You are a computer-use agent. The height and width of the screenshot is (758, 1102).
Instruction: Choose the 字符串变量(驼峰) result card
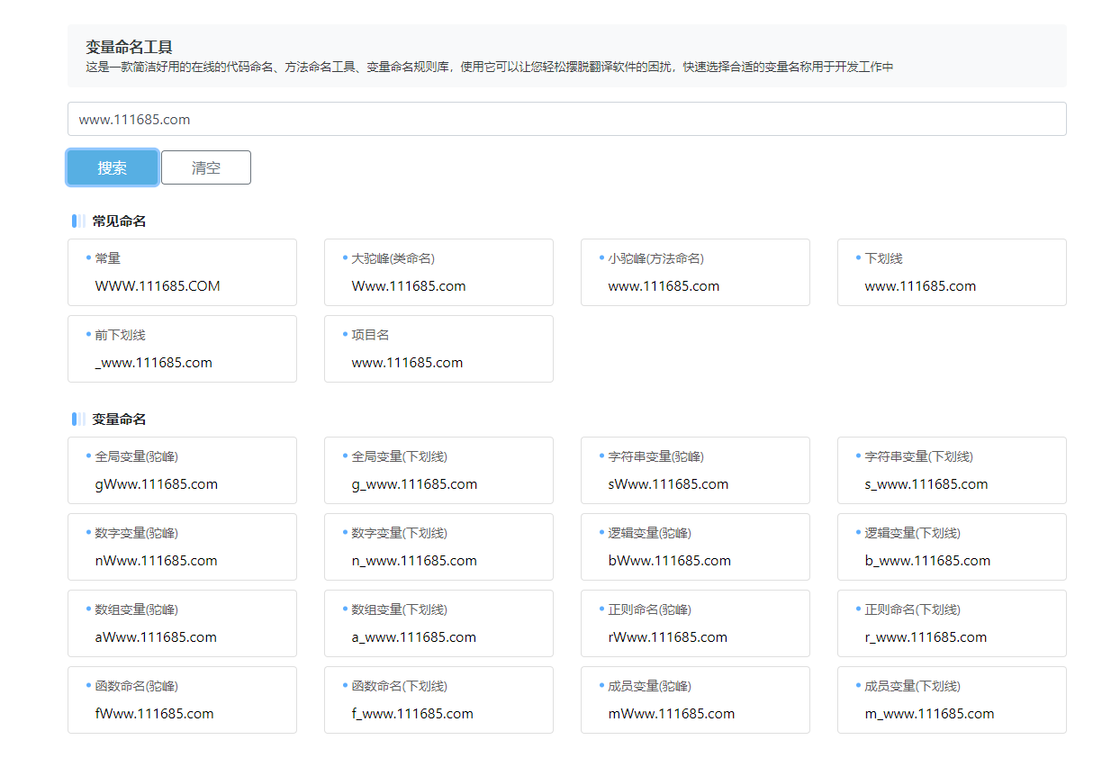pos(695,470)
